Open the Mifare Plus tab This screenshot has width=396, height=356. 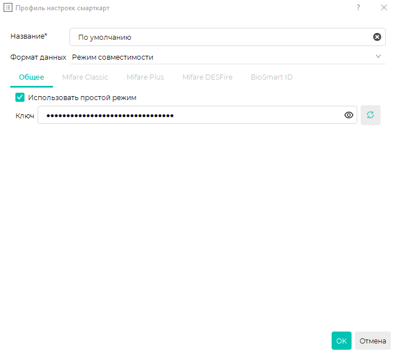click(x=145, y=77)
